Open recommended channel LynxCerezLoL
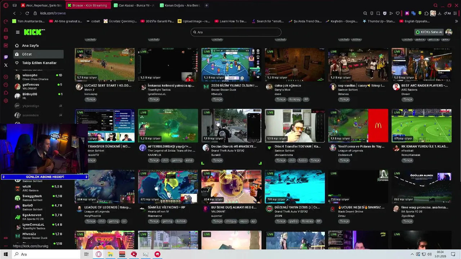The width and height of the screenshot is (461, 259). click(x=38, y=226)
